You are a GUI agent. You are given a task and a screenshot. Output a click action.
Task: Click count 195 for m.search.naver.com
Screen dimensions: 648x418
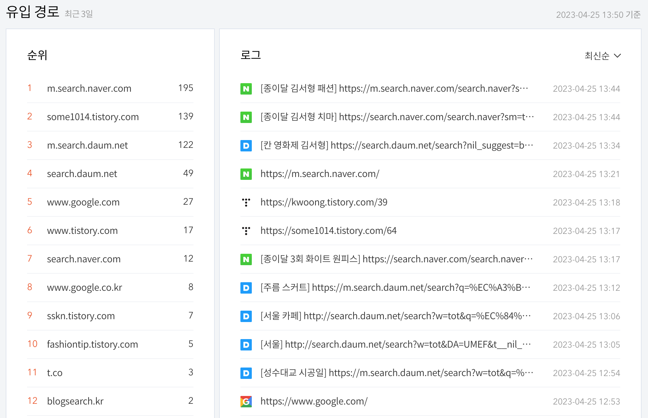186,88
